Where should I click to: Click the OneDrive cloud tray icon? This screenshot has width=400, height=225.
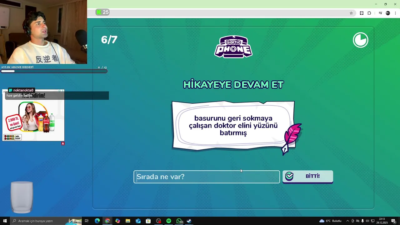pos(358,221)
